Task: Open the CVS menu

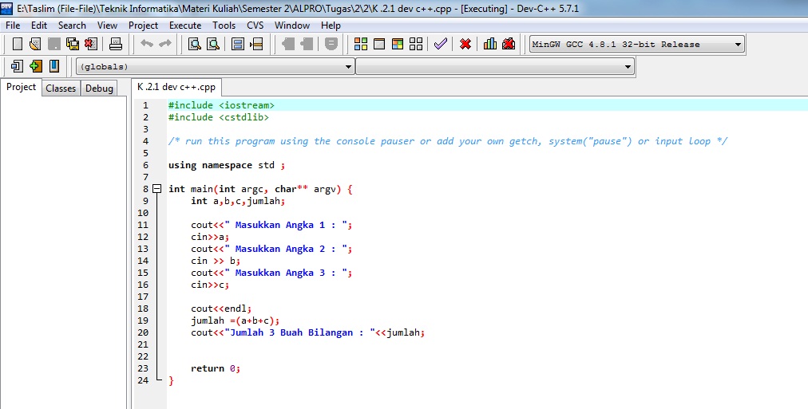Action: (x=255, y=26)
